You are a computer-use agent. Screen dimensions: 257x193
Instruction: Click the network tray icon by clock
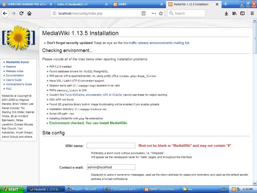238,189
